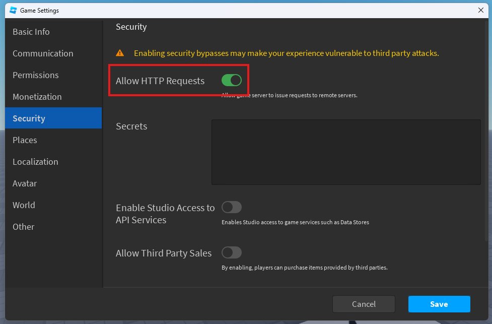The image size is (492, 324).
Task: Click 'players can purchase items' description text
Action: [304, 268]
